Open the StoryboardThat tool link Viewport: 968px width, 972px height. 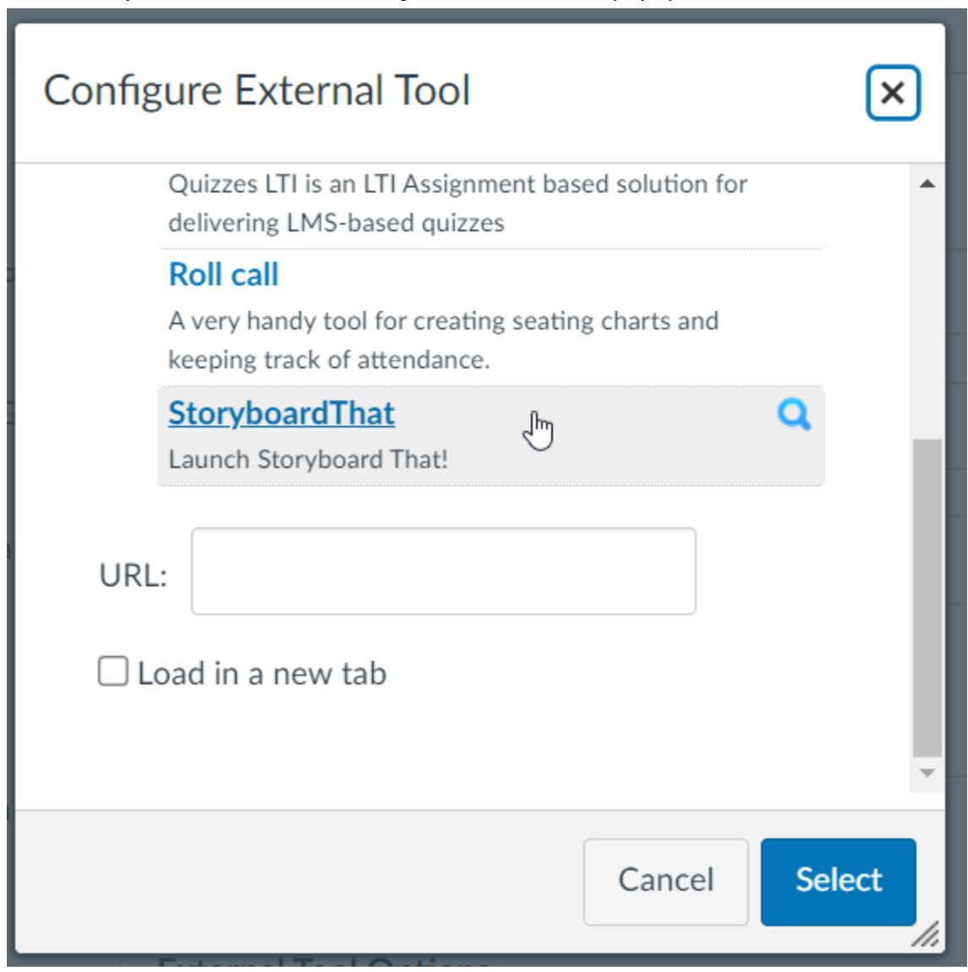pyautogui.click(x=282, y=412)
